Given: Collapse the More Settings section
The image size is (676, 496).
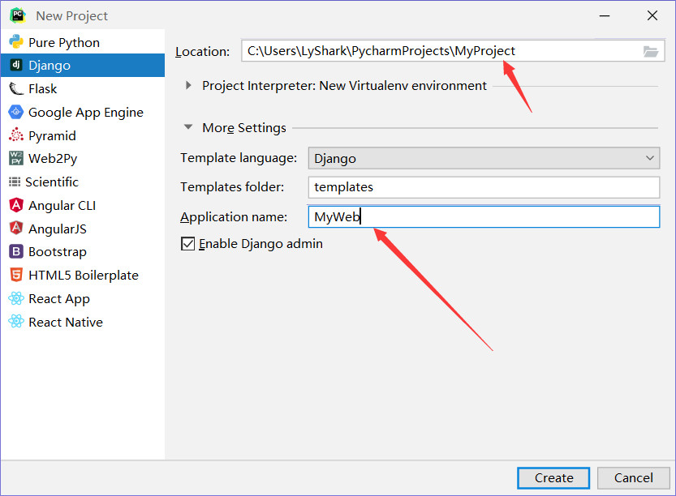Looking at the screenshot, I should pos(188,127).
